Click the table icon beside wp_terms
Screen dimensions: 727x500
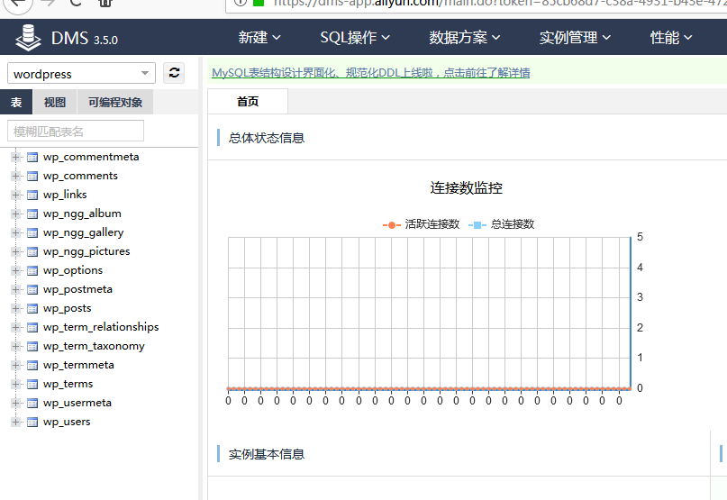point(32,384)
